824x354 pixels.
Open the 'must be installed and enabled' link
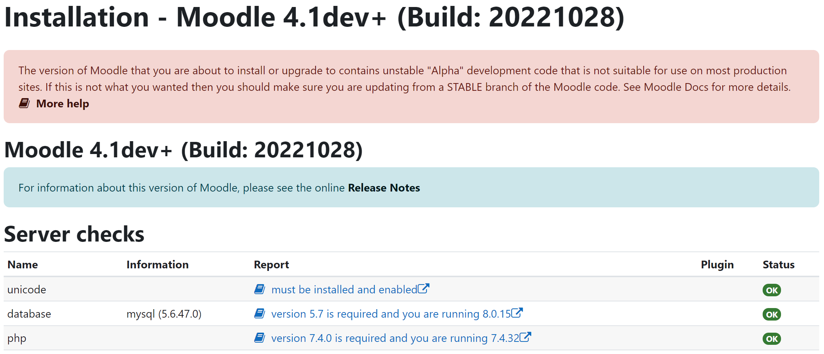(x=344, y=290)
